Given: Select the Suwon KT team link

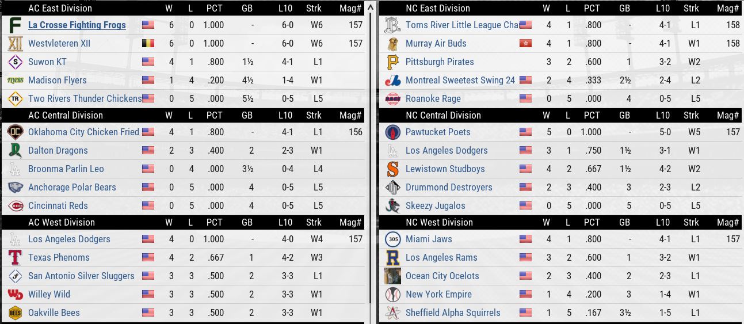Looking at the screenshot, I should (x=47, y=62).
